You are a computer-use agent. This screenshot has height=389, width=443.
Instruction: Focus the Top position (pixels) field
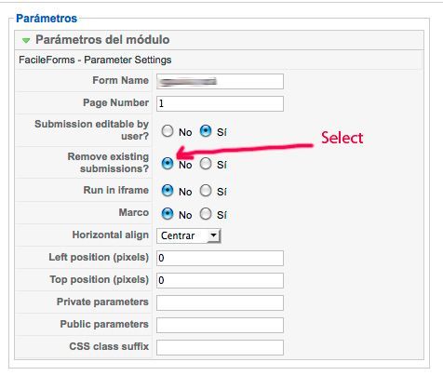tap(220, 280)
